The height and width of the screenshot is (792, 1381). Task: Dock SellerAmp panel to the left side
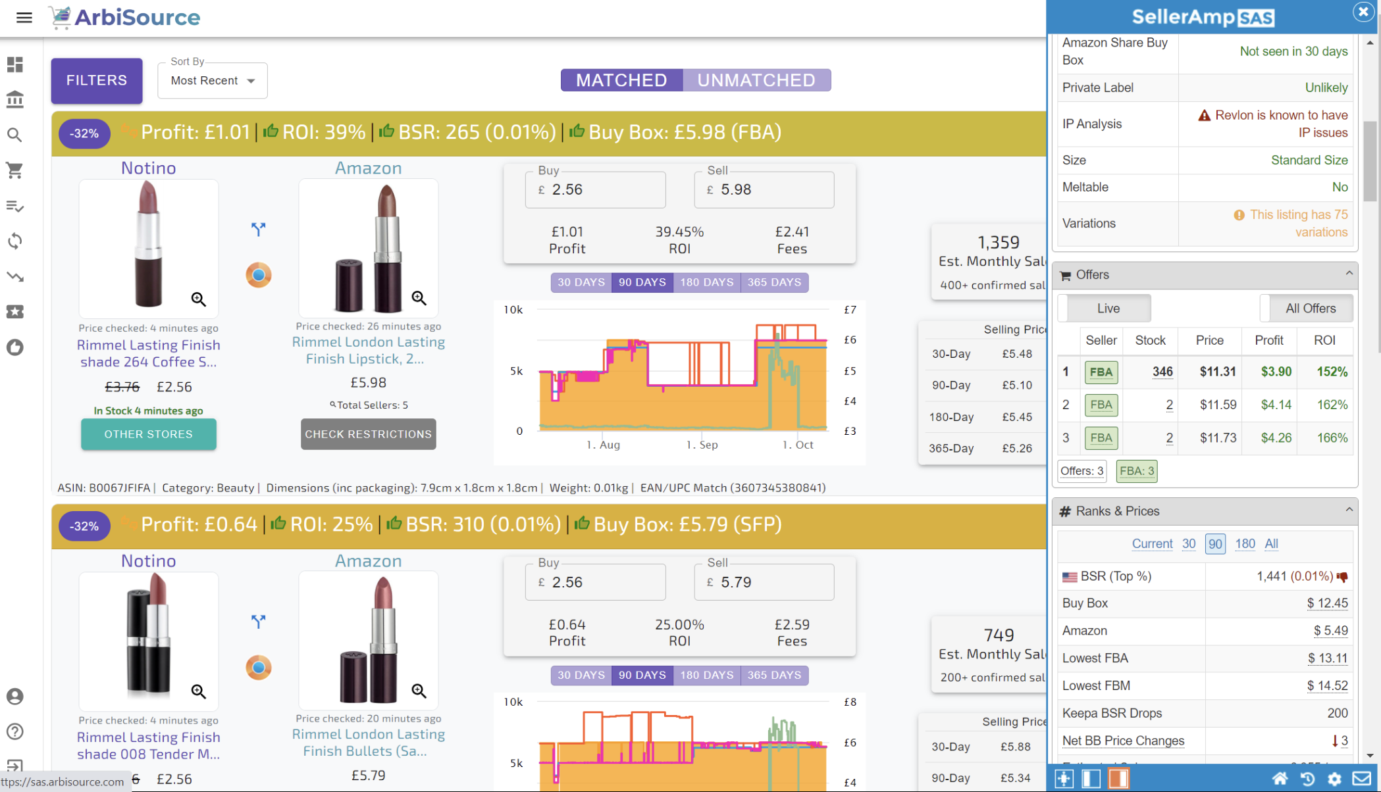(1091, 779)
